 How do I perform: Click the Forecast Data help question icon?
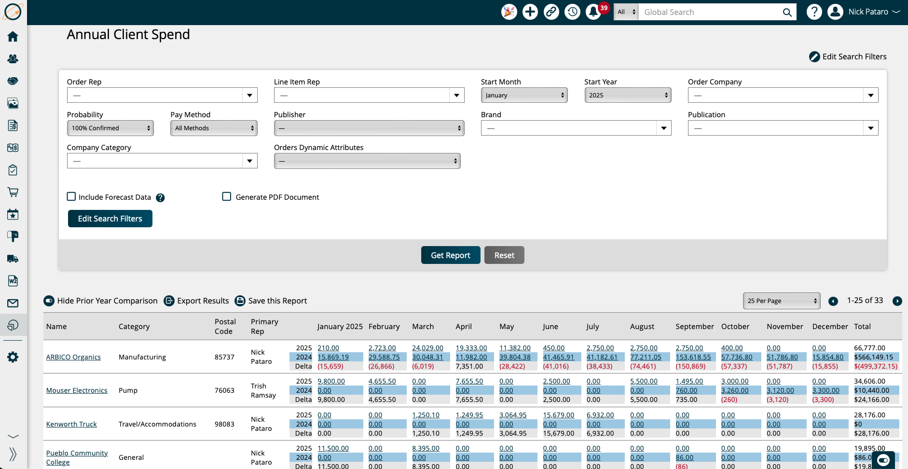pyautogui.click(x=161, y=198)
